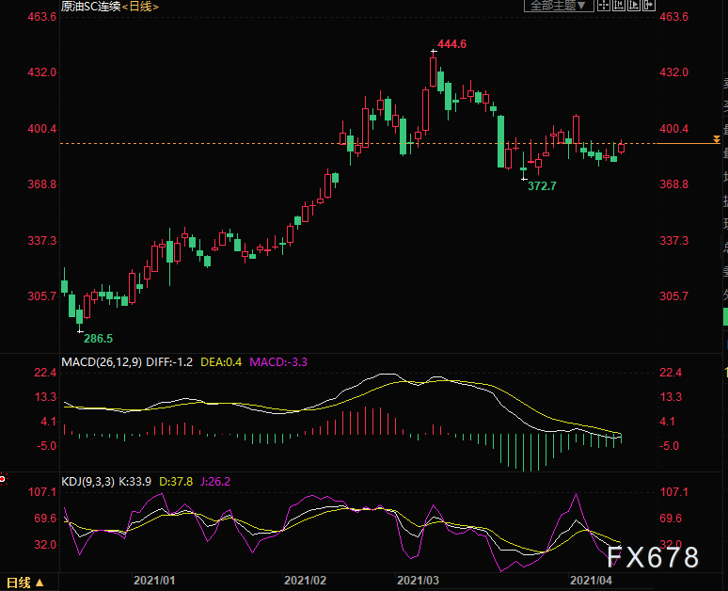
Task: Click the MACD(26,12,9) indicator label
Action: pos(102,362)
